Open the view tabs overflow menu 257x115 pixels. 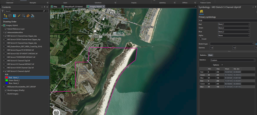[x=195, y=6]
